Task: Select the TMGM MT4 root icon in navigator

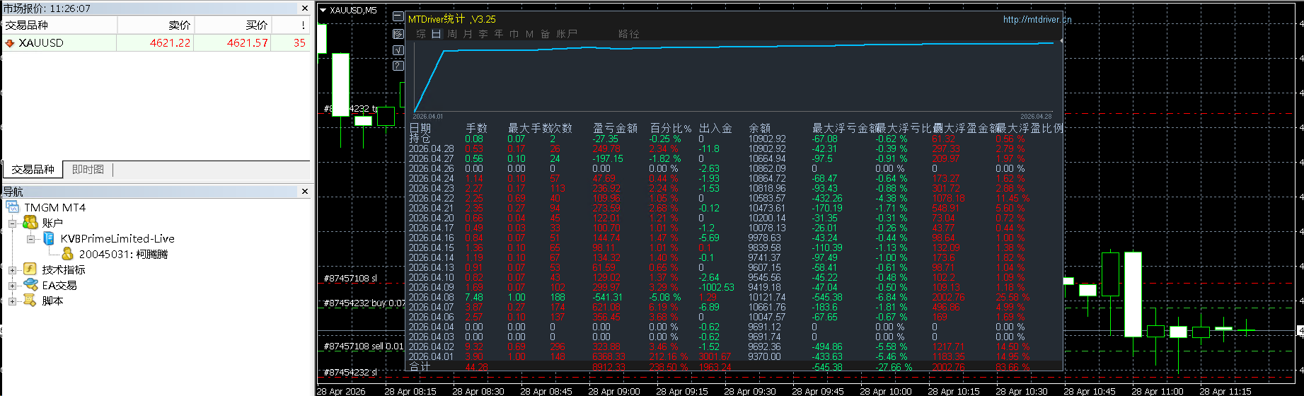Action: point(13,207)
